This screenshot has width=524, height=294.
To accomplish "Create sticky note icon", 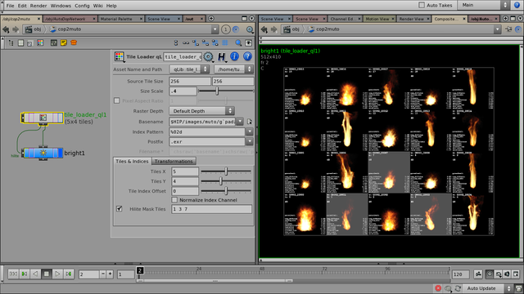I will (64, 42).
